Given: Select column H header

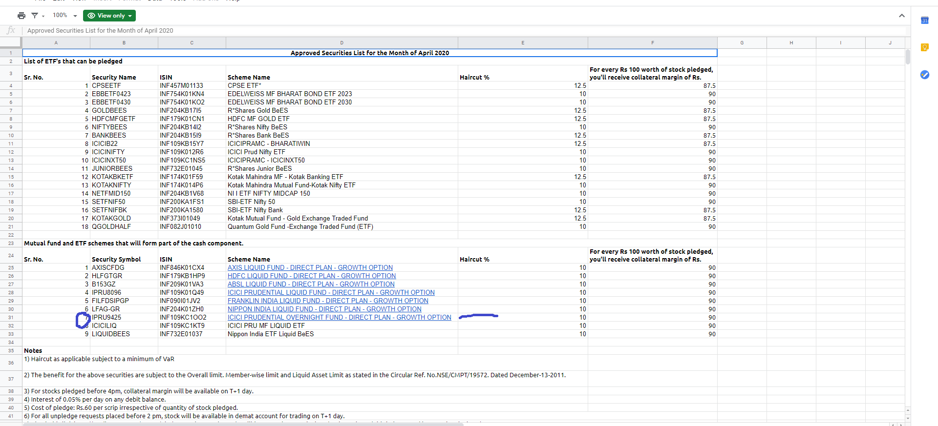Looking at the screenshot, I should coord(791,42).
